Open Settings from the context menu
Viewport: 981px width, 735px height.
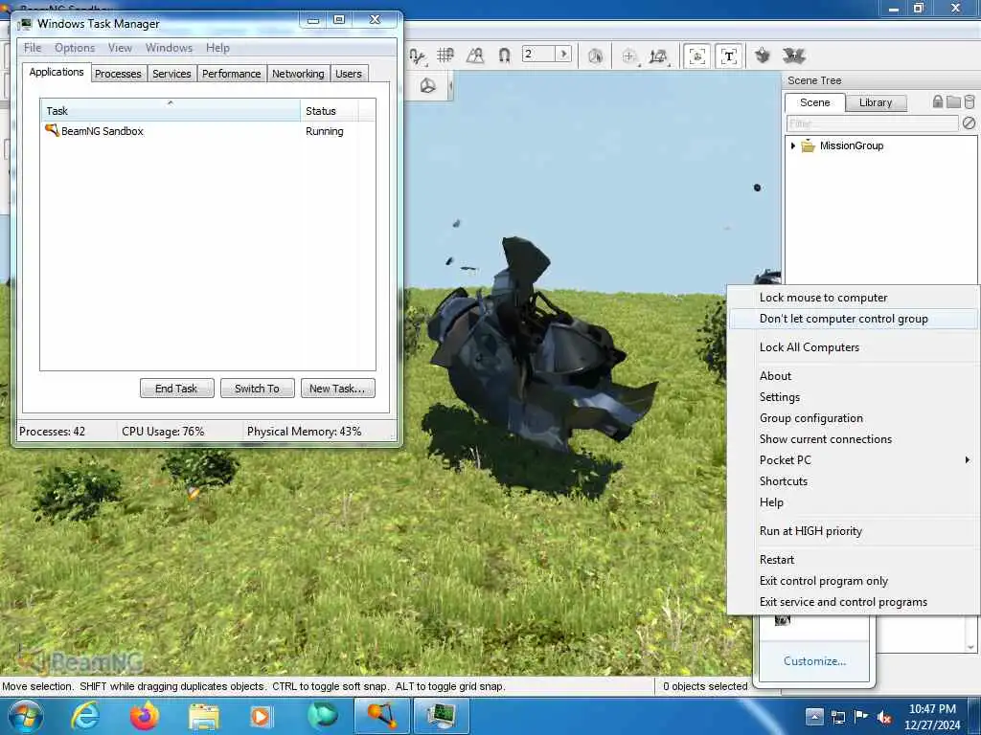click(x=854, y=397)
